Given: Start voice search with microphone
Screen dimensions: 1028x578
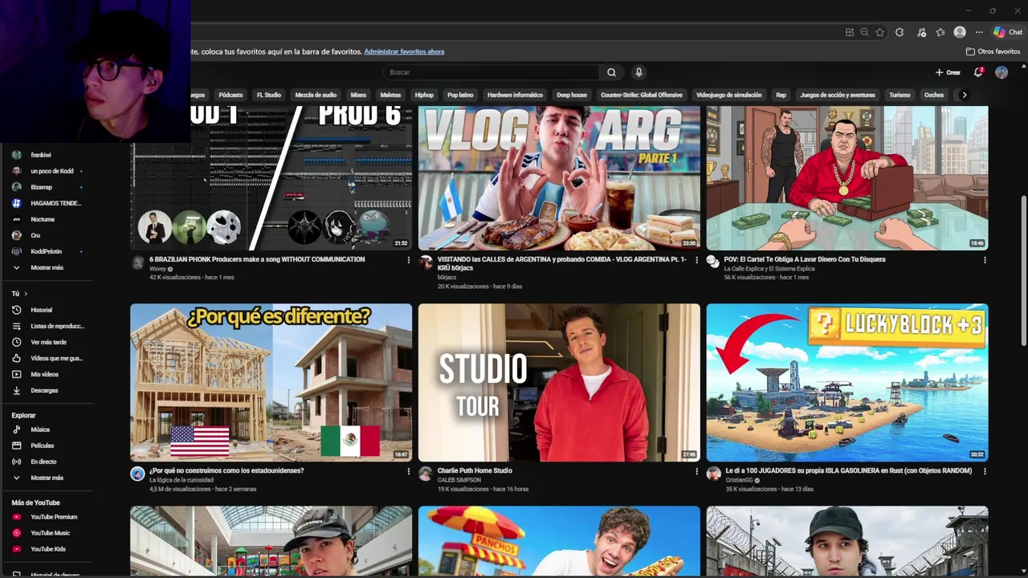Looking at the screenshot, I should [x=638, y=72].
